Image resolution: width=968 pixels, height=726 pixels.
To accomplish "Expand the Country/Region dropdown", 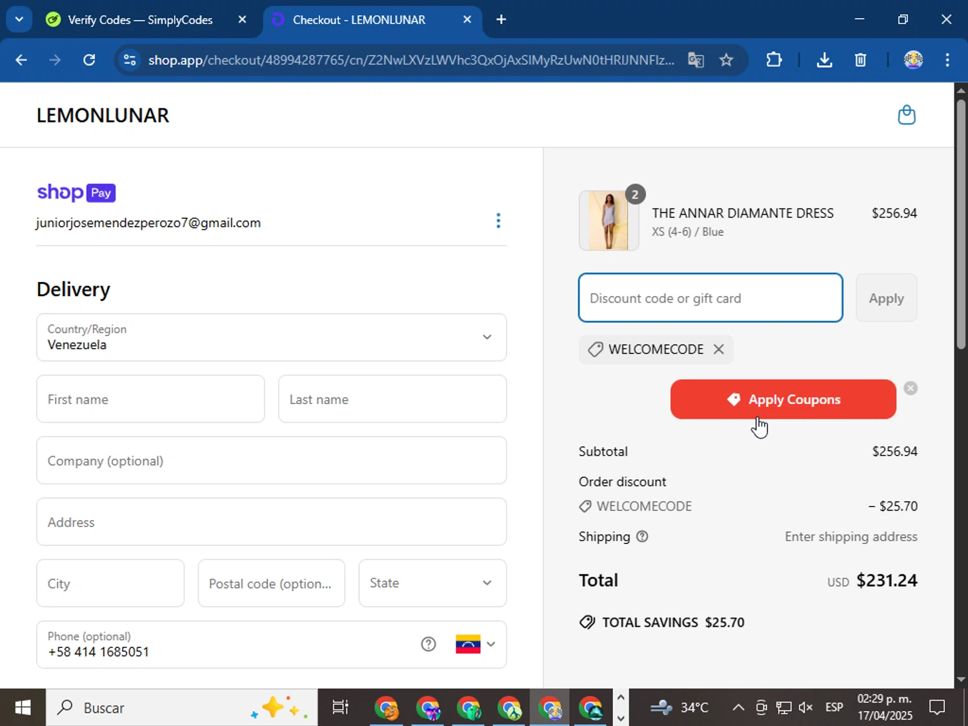I will point(272,337).
